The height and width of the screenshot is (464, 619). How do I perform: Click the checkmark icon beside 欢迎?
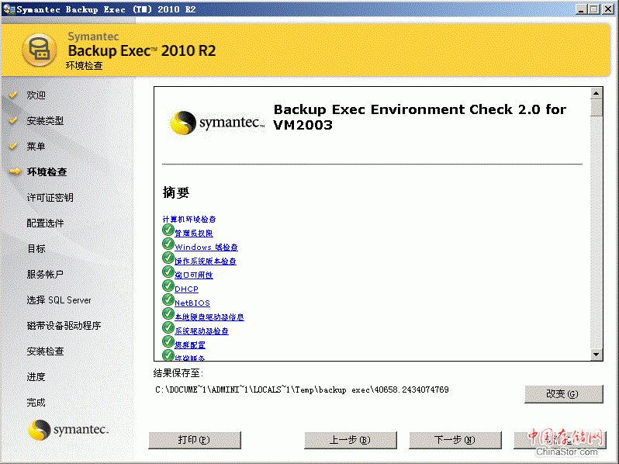coord(13,95)
